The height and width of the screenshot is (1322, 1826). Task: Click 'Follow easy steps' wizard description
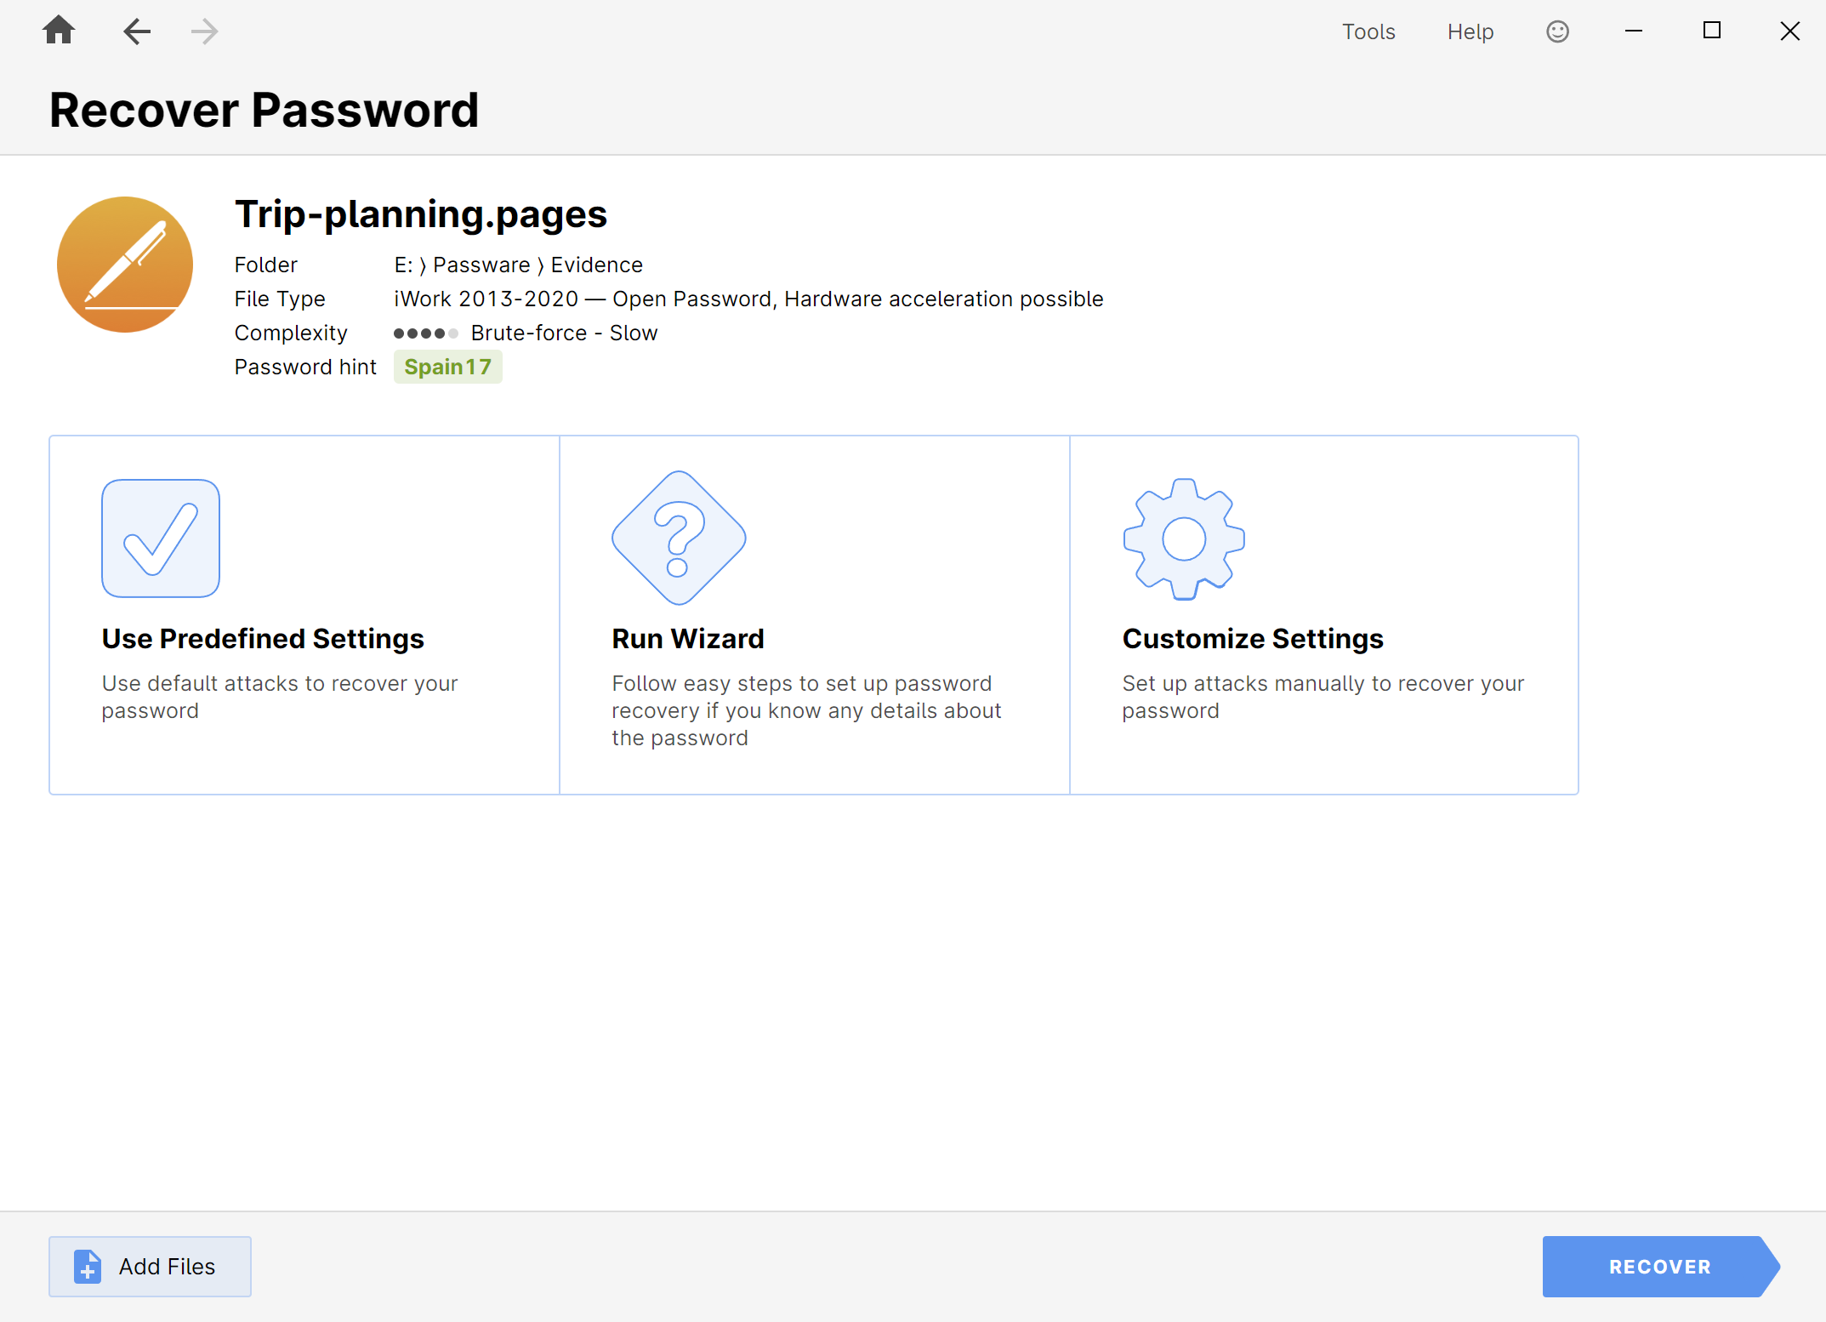(806, 710)
